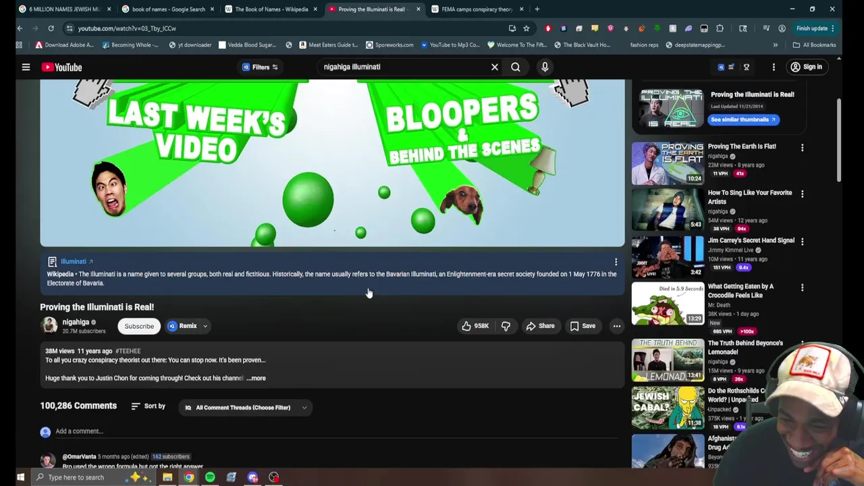Screen dimensions: 864x486
Task: Open options for Jim Carrey's Secret video
Action: 802,241
